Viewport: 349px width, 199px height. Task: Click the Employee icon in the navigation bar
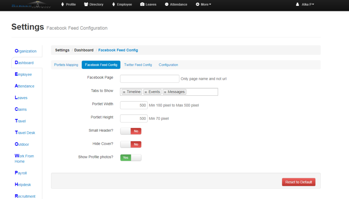point(113,4)
